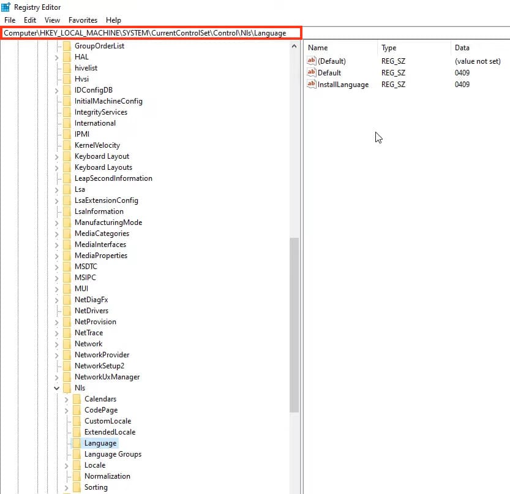Select the InitialMachineConfig key
The image size is (510, 494).
(x=108, y=101)
